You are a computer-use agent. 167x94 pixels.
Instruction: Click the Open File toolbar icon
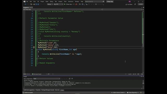(34, 4)
